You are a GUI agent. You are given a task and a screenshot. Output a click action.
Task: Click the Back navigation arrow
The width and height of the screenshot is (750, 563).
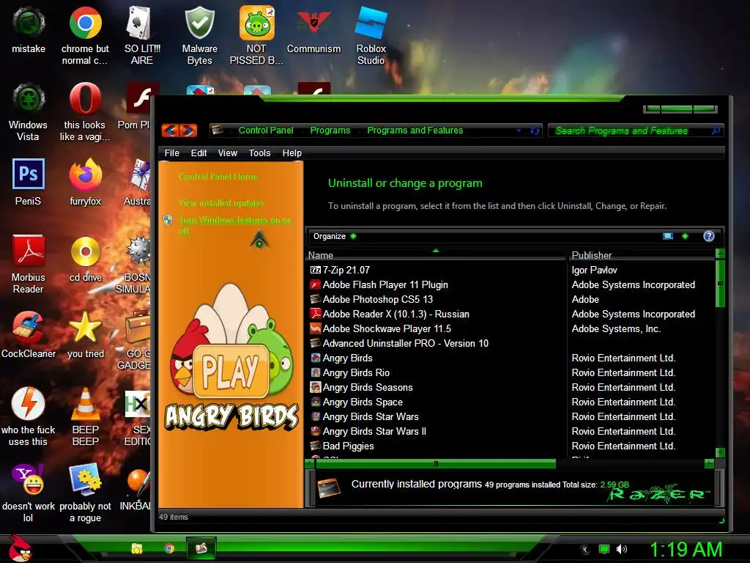tap(171, 130)
